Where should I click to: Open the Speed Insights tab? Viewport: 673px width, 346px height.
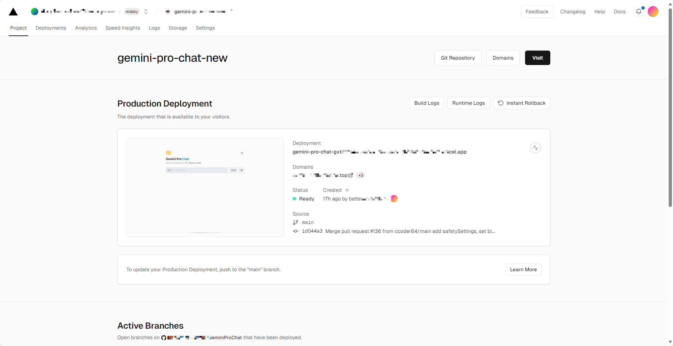coord(123,28)
